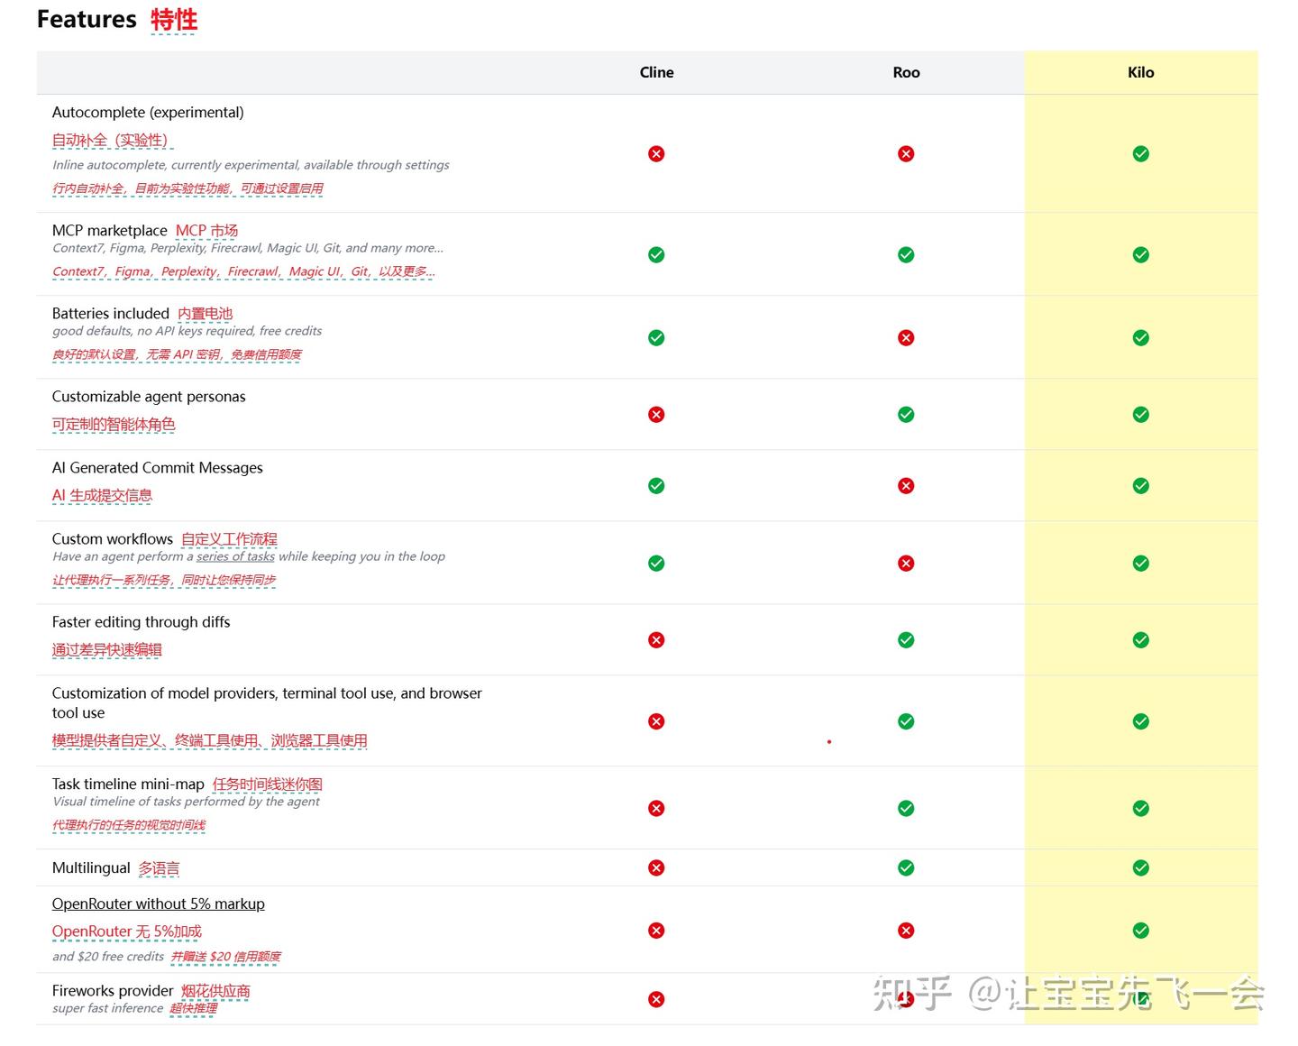Click the 'Faster editing through diffs' feature name
1298x1046 pixels.
click(x=142, y=622)
